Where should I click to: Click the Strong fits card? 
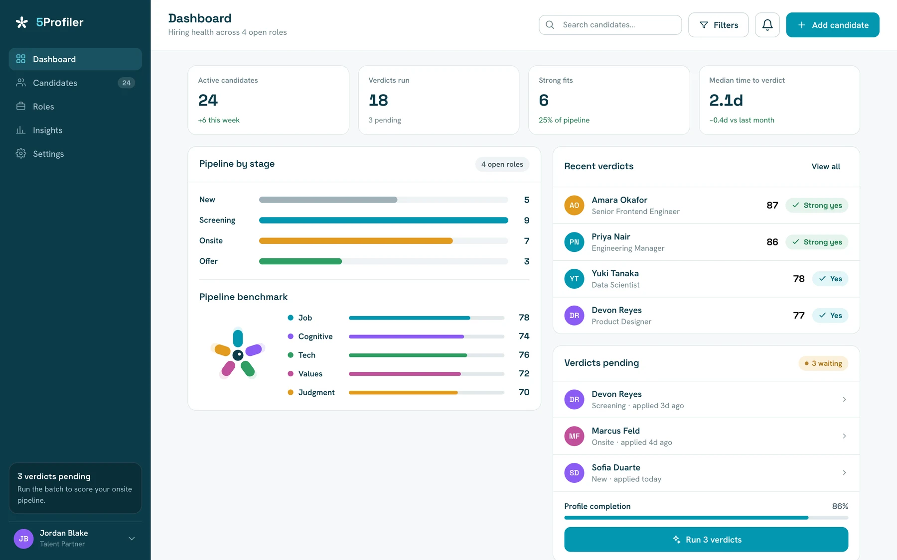coord(609,100)
